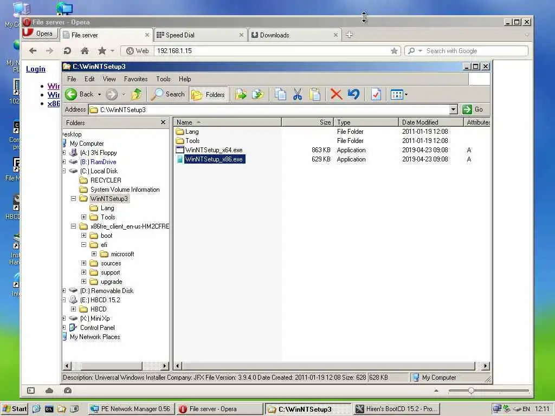Sort by the Name column header
The width and height of the screenshot is (555, 416).
click(x=227, y=122)
